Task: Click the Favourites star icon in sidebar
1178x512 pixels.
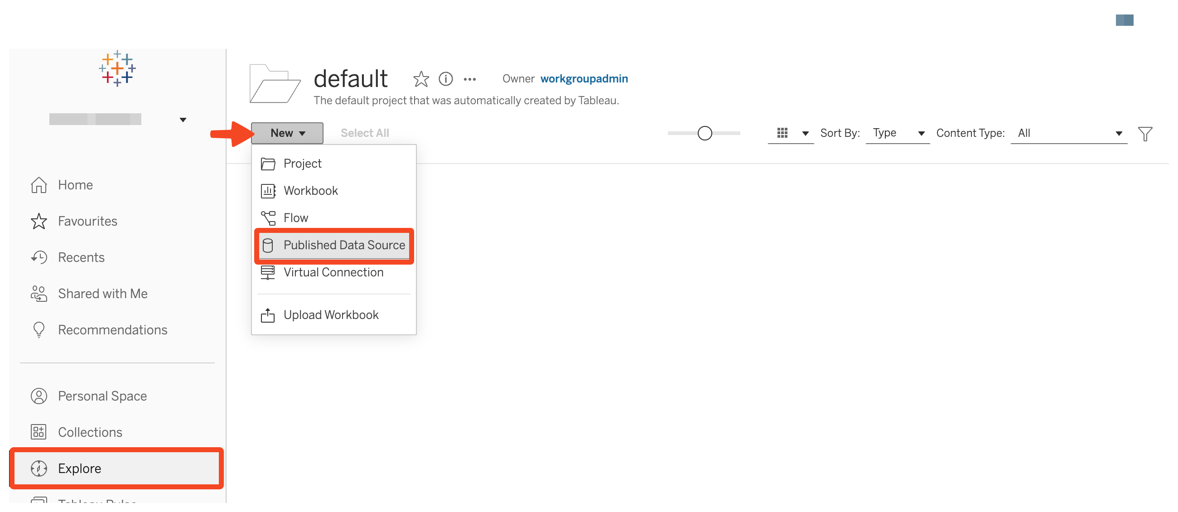Action: [39, 221]
